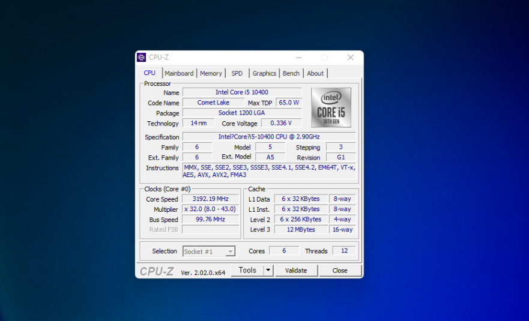
Task: Click the 3192.19 MHz core speed value
Action: [211, 199]
